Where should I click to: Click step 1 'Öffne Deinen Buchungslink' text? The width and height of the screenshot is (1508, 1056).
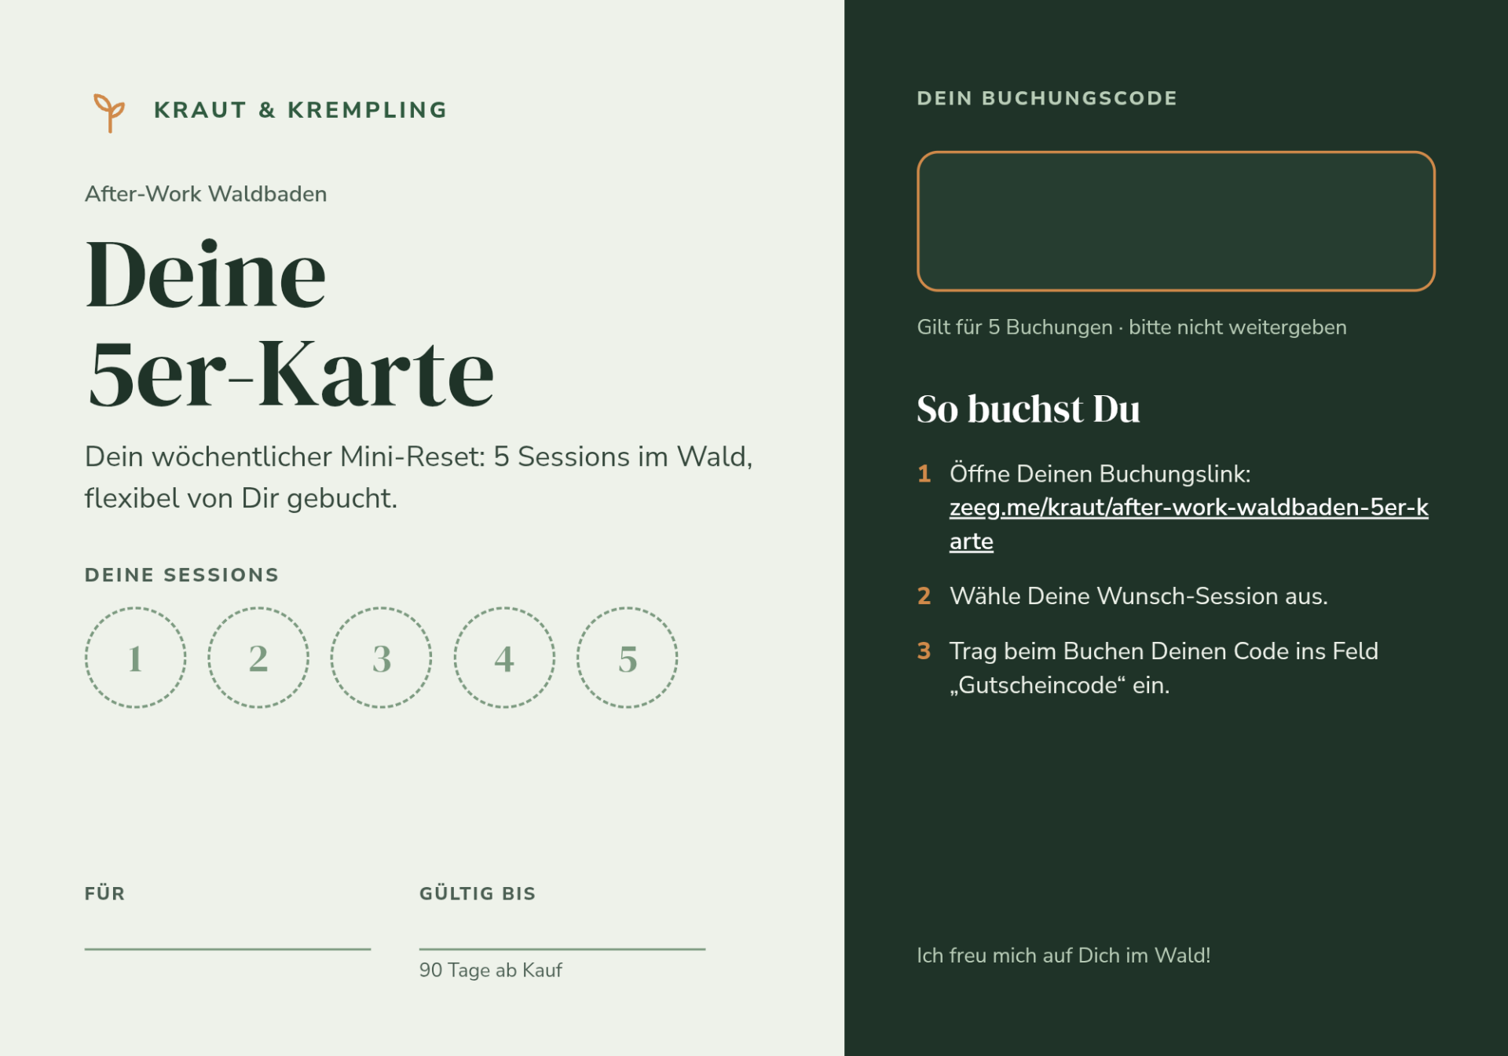click(x=1100, y=474)
